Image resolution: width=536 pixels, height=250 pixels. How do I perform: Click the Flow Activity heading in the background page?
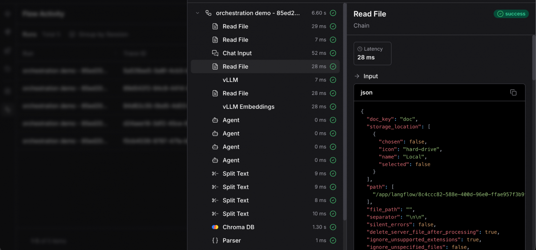pos(43,14)
